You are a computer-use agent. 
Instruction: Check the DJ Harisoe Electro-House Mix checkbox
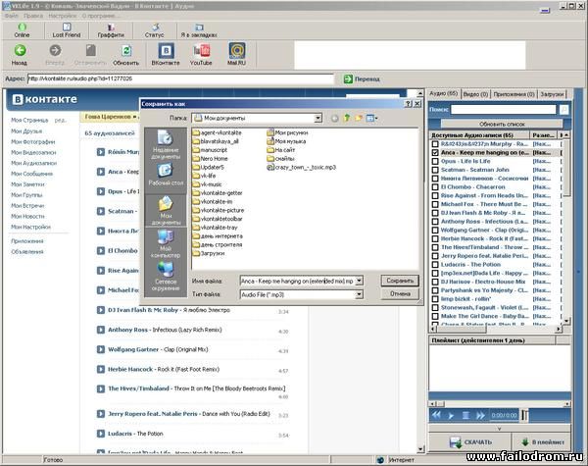click(435, 282)
